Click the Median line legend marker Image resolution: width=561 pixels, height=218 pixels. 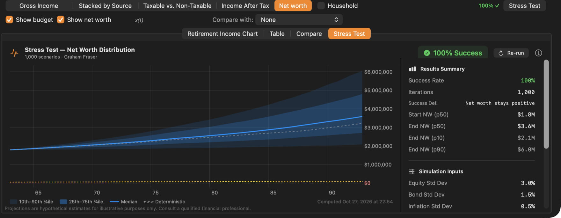(x=114, y=202)
